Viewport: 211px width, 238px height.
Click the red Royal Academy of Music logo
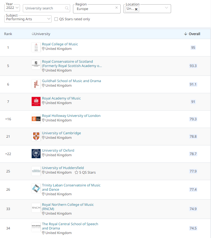[36, 101]
